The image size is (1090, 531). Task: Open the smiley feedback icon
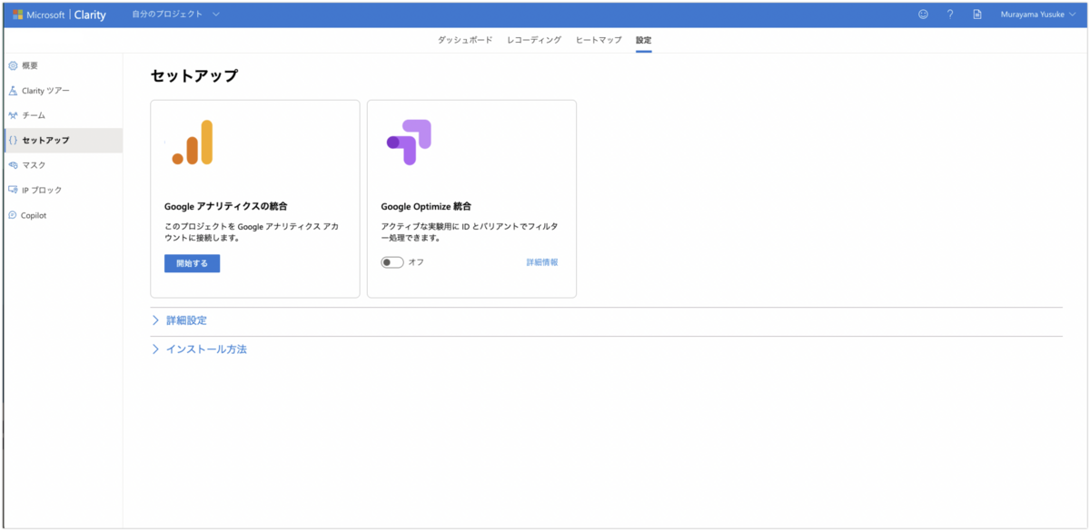tap(923, 15)
